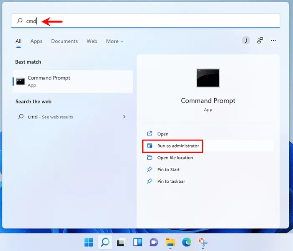Click the Open action icon

coord(149,134)
